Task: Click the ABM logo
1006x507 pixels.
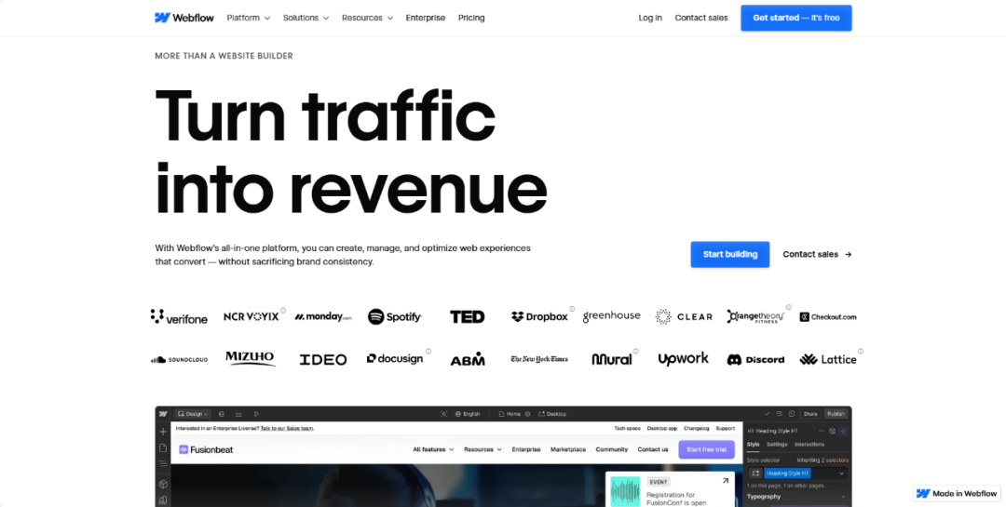Action: (x=467, y=359)
